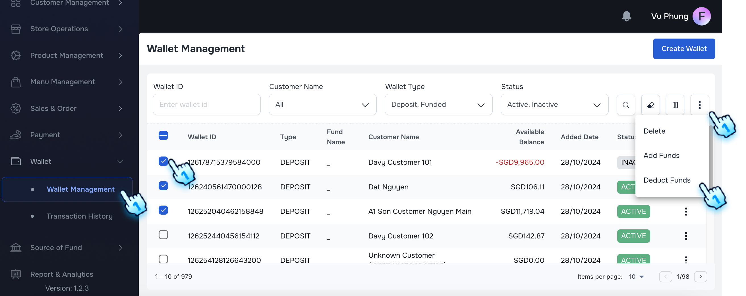This screenshot has height=296, width=746.
Task: Open the row actions kebab for Davy Customer 102
Action: pyautogui.click(x=686, y=236)
